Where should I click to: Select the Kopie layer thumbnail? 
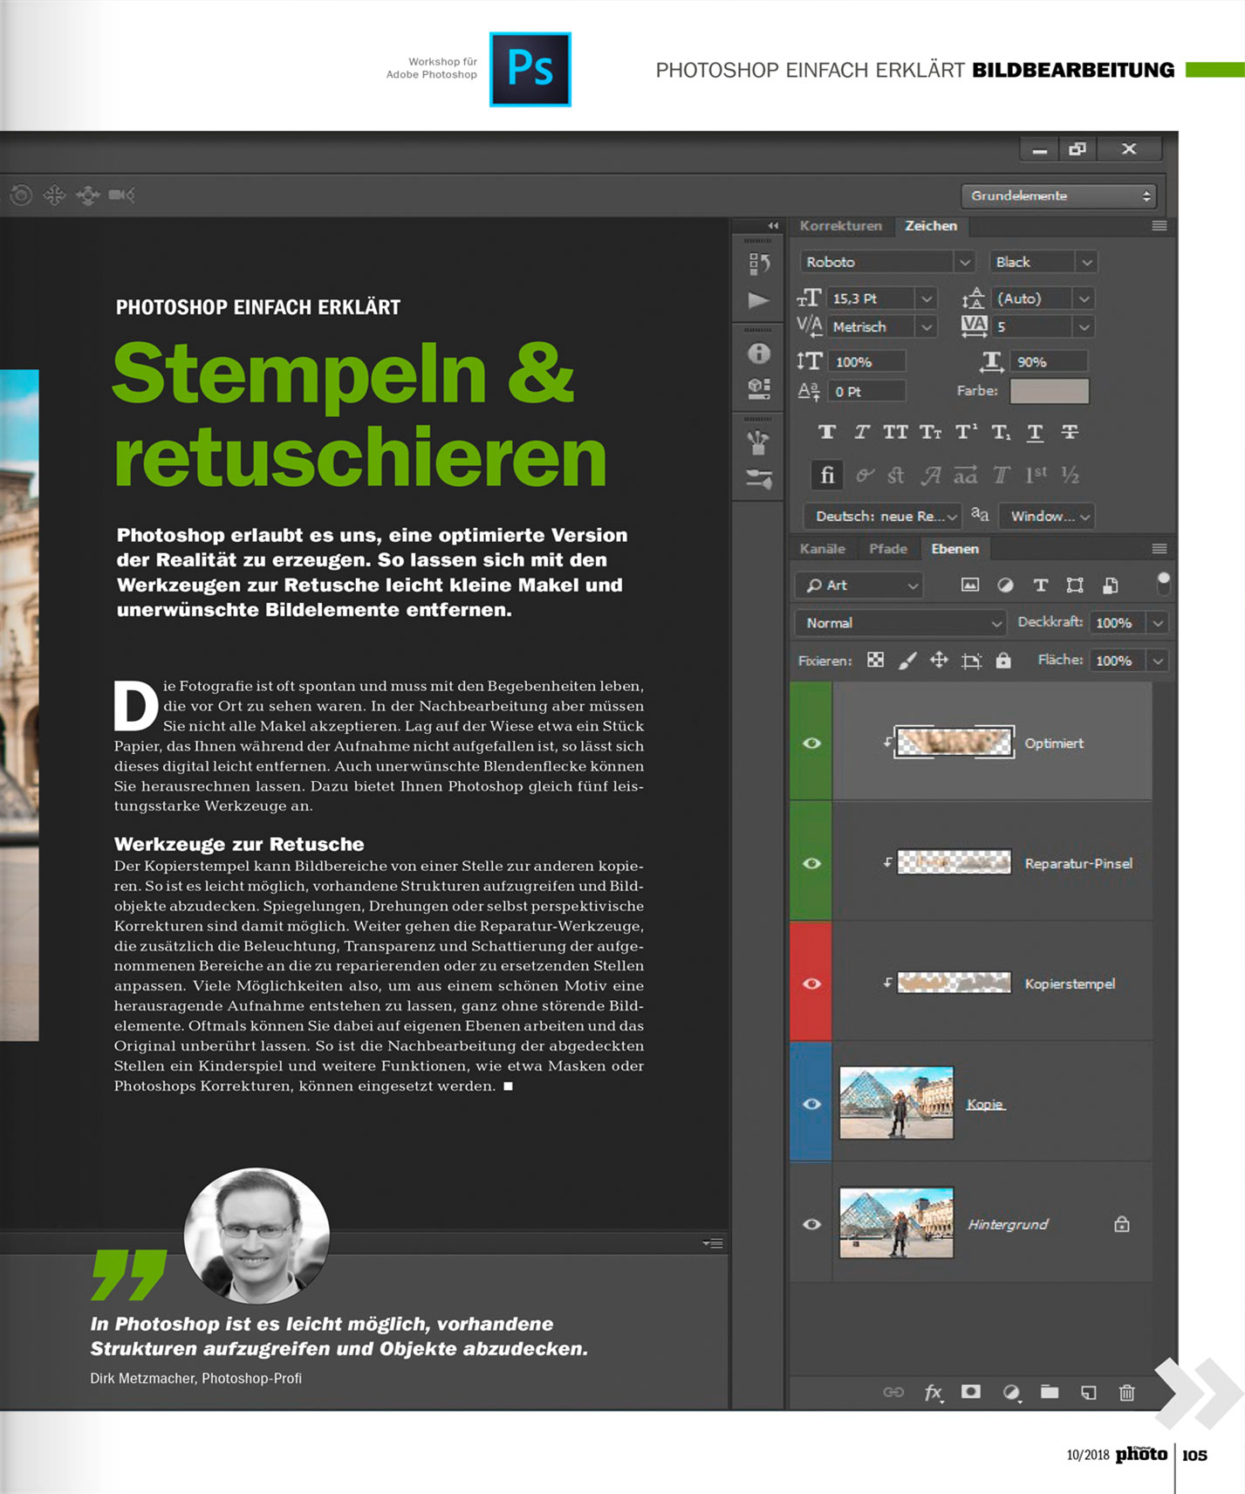coord(896,1103)
